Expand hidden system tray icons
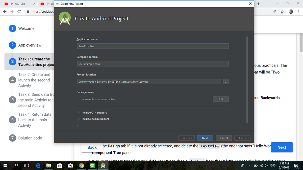 (x=250, y=165)
